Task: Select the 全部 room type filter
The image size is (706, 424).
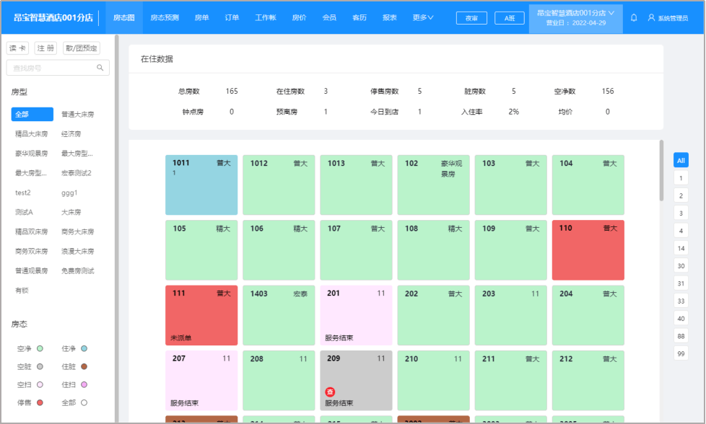Action: click(32, 114)
